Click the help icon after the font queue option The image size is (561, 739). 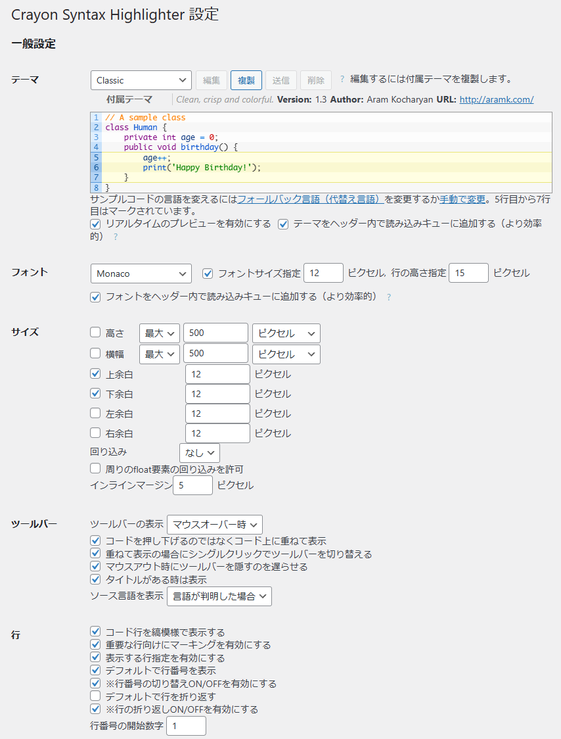click(389, 297)
